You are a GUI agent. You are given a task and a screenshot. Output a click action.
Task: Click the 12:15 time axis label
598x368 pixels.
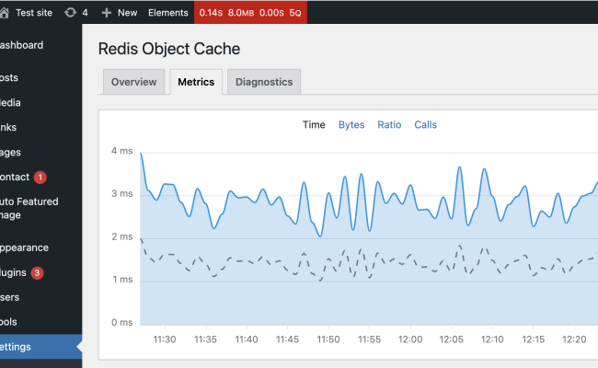(534, 339)
